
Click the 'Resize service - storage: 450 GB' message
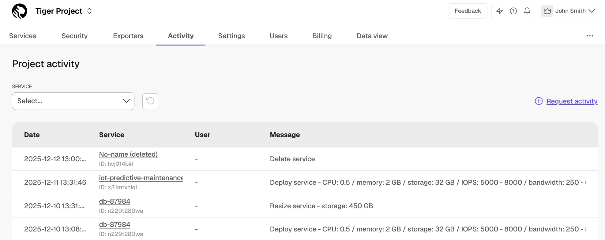point(321,206)
